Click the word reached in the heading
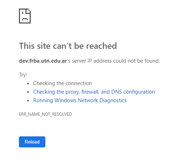The height and width of the screenshot is (162, 170). click(101, 46)
